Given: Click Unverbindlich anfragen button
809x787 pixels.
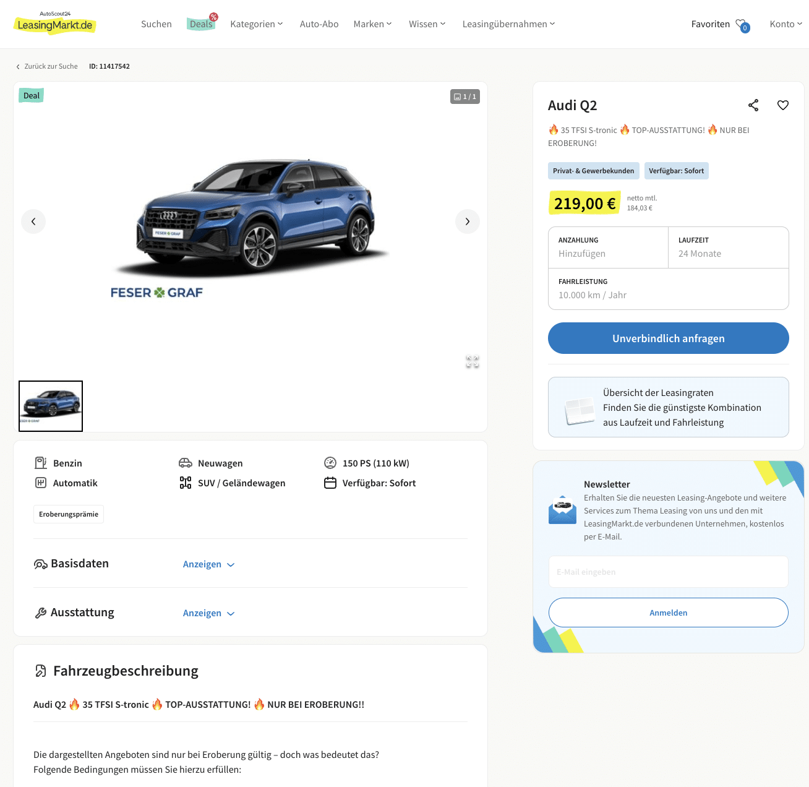Looking at the screenshot, I should click(669, 338).
